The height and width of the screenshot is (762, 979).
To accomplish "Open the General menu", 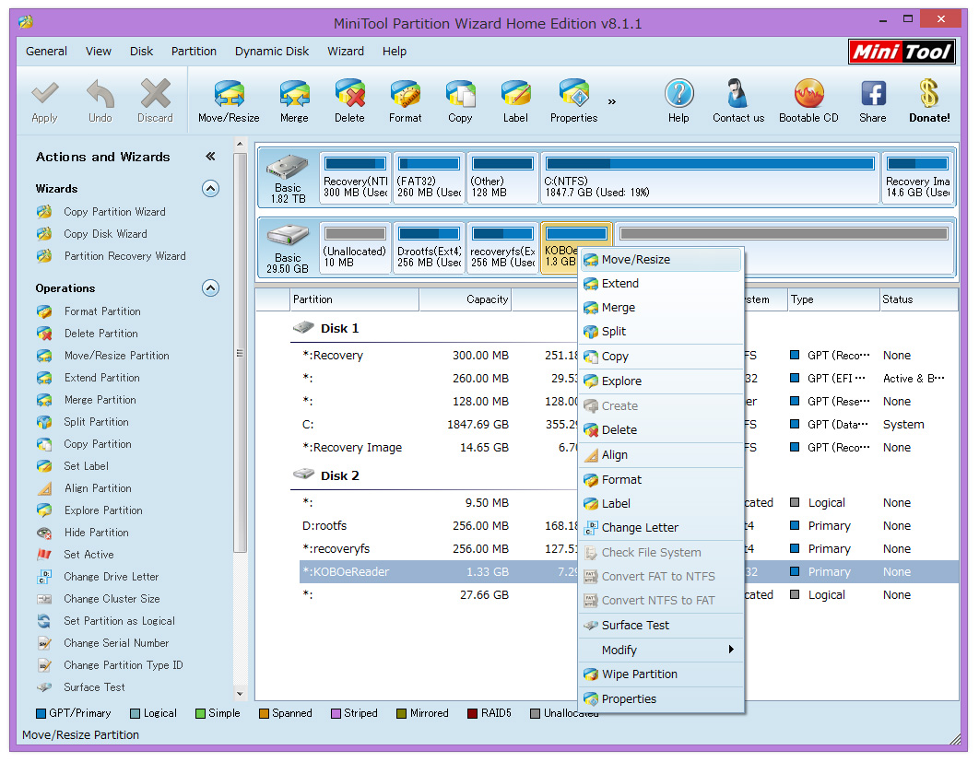I will (46, 52).
